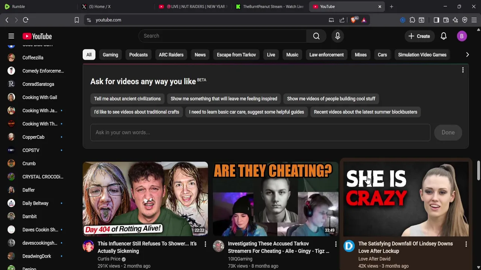Open more options for 10IQGaming video
This screenshot has width=481, height=270.
[x=336, y=244]
